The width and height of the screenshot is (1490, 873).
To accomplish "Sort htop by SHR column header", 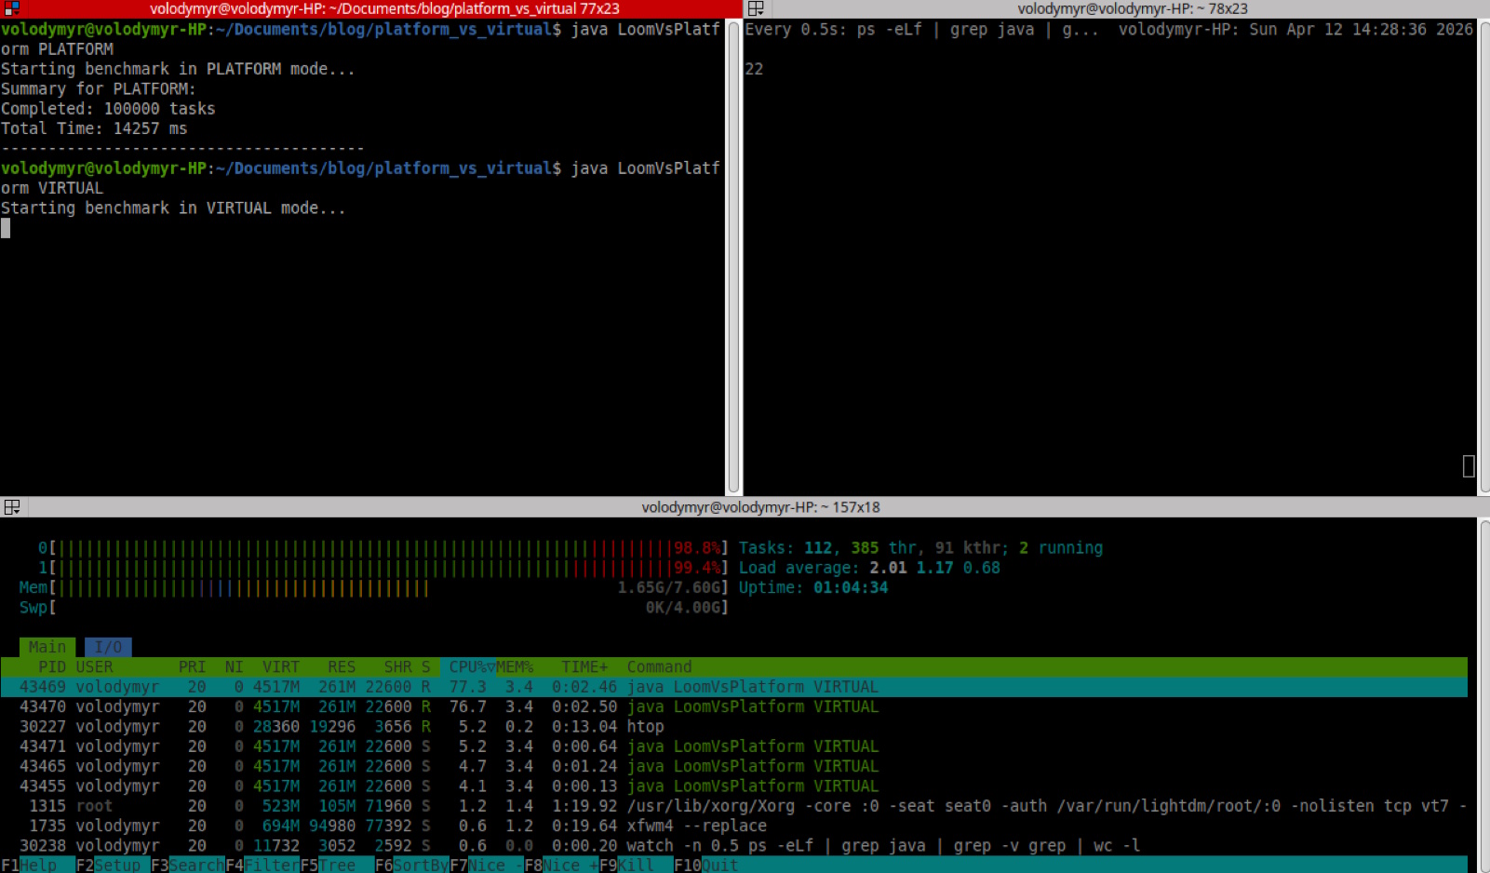I will pos(397,667).
